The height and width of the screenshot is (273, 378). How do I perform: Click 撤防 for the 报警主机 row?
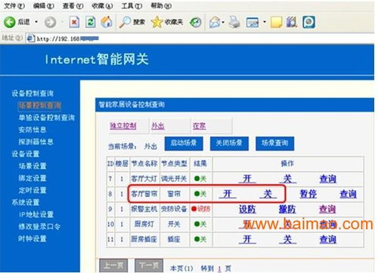click(x=287, y=209)
